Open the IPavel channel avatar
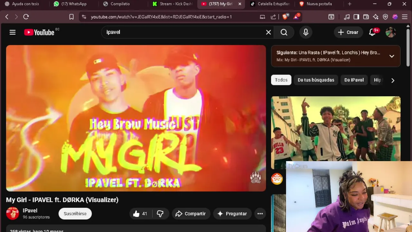 pyautogui.click(x=13, y=214)
